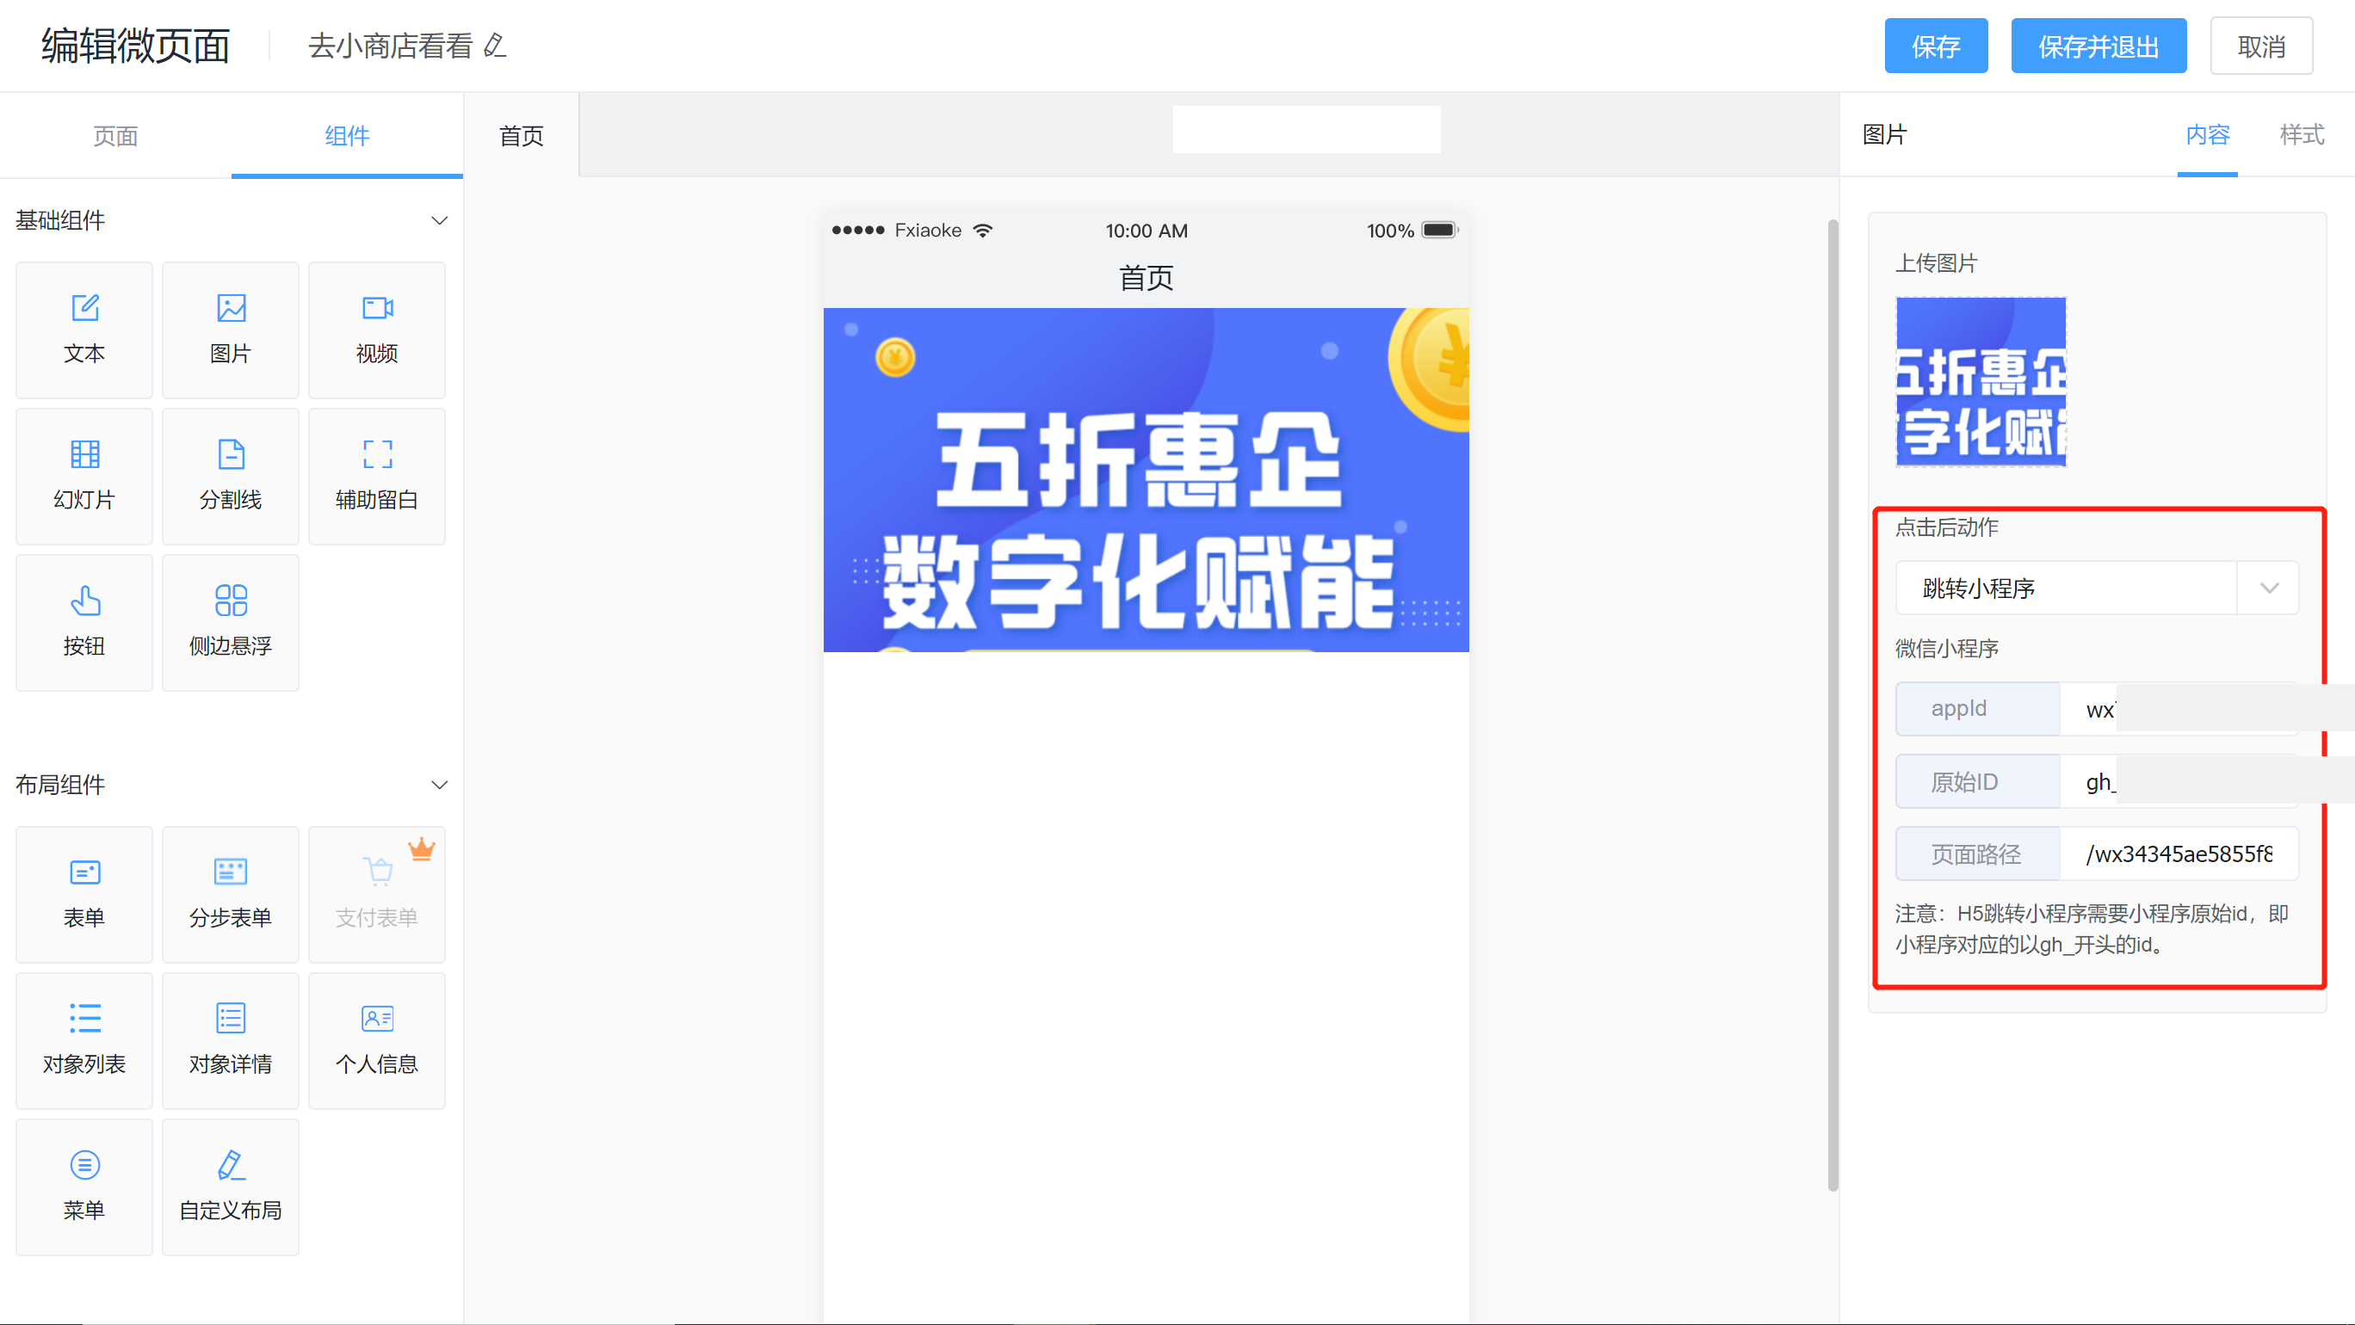Add the 分步表单 step form component
The image size is (2355, 1325).
pyautogui.click(x=231, y=895)
